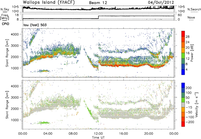The image size is (201, 139).
Task: Click the power panel "Slant Range [km]" label
Action: 7,53
